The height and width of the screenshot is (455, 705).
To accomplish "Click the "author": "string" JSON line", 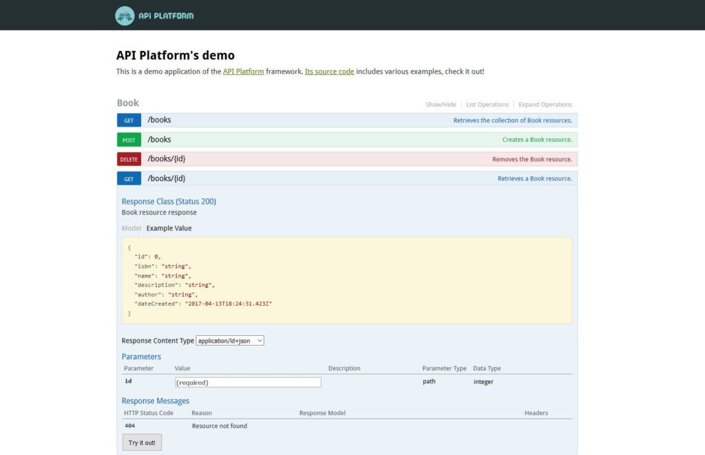I will (166, 295).
